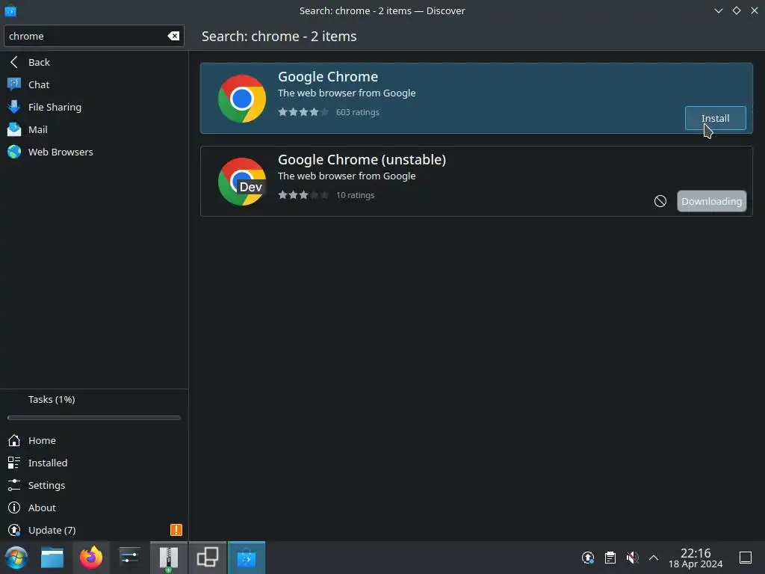Click the Chrome unstable star rating
This screenshot has width=765, height=574.
click(303, 195)
